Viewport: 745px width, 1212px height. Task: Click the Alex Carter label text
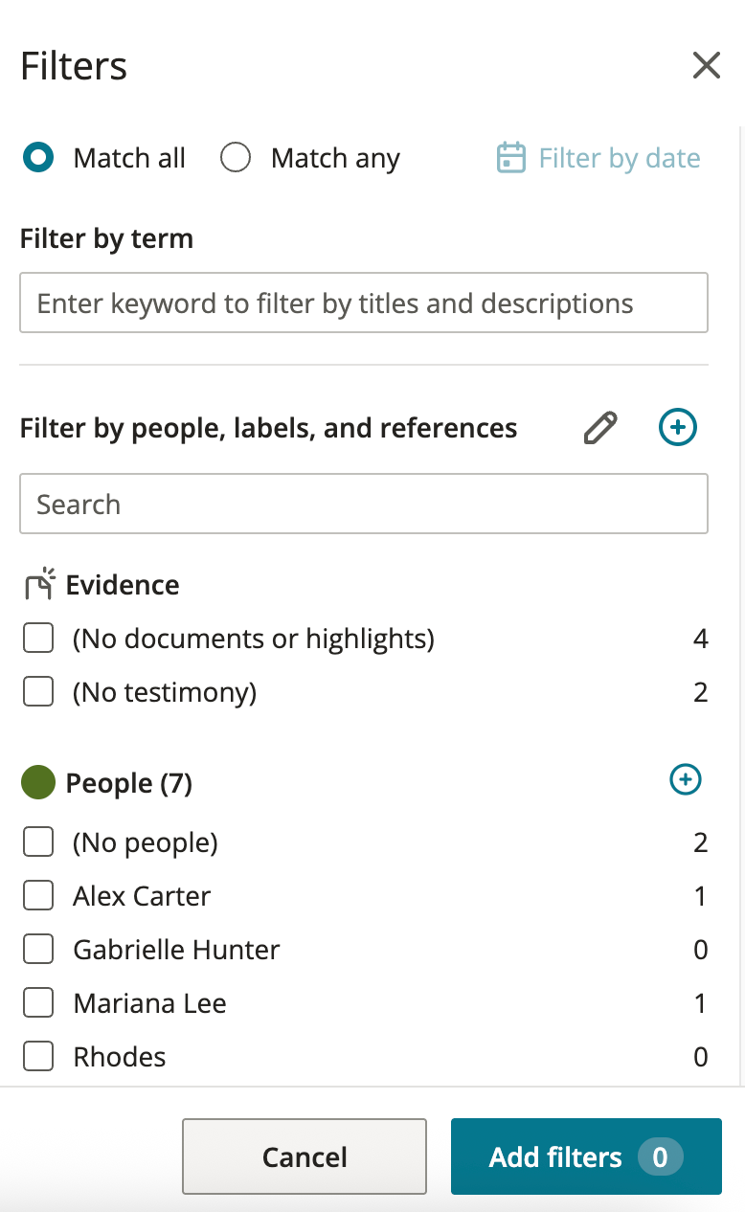[x=142, y=896]
